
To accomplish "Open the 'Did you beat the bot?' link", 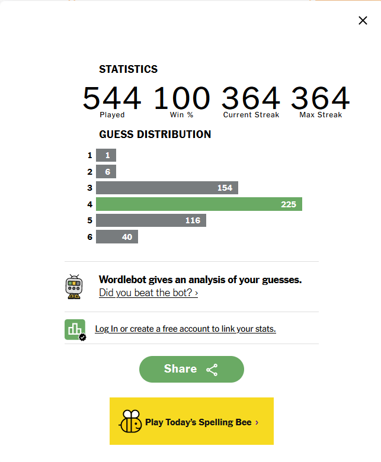I will (x=148, y=293).
